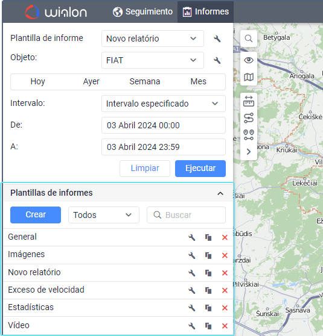Open the Intervalo especificado dropdown
Image resolution: width=323 pixels, height=336 pixels.
point(164,104)
